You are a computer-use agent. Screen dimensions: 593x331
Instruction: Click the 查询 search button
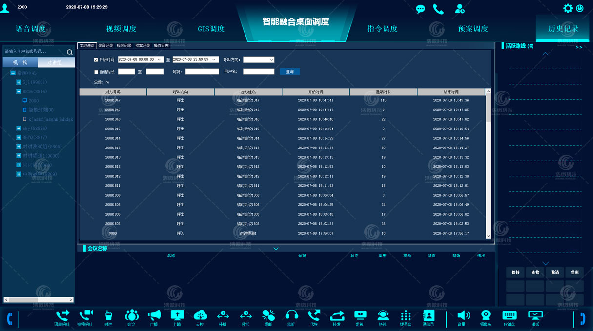290,72
